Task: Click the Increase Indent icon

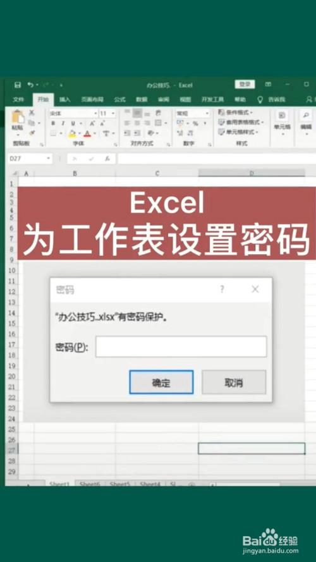Action: [x=137, y=133]
